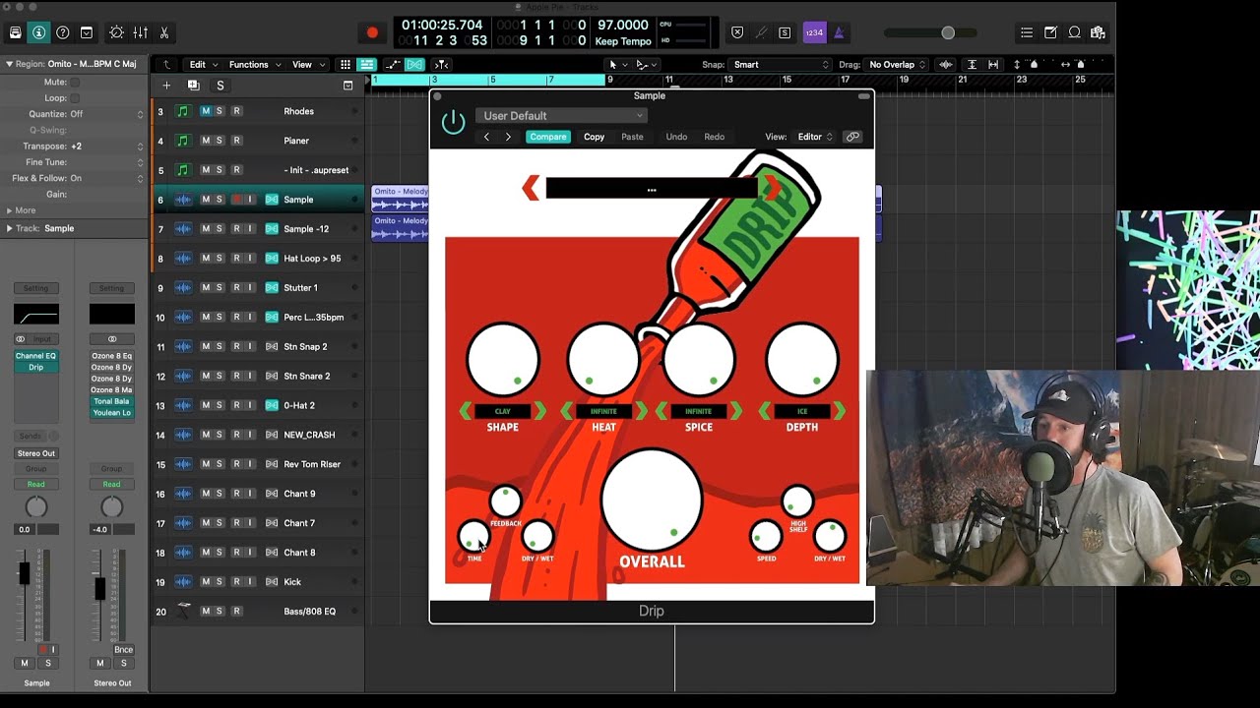The image size is (1260, 708).
Task: Click the Copy button in plugin header
Action: pos(594,137)
